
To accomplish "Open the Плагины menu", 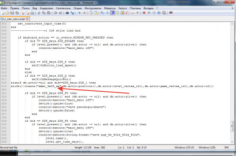I will (x=135, y=8).
